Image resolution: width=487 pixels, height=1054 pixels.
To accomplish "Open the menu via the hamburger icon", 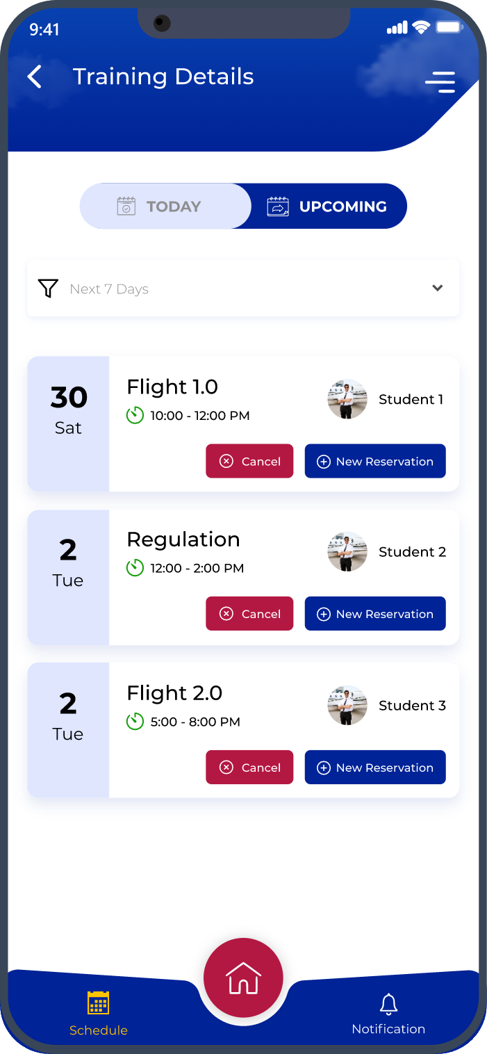I will [x=440, y=82].
